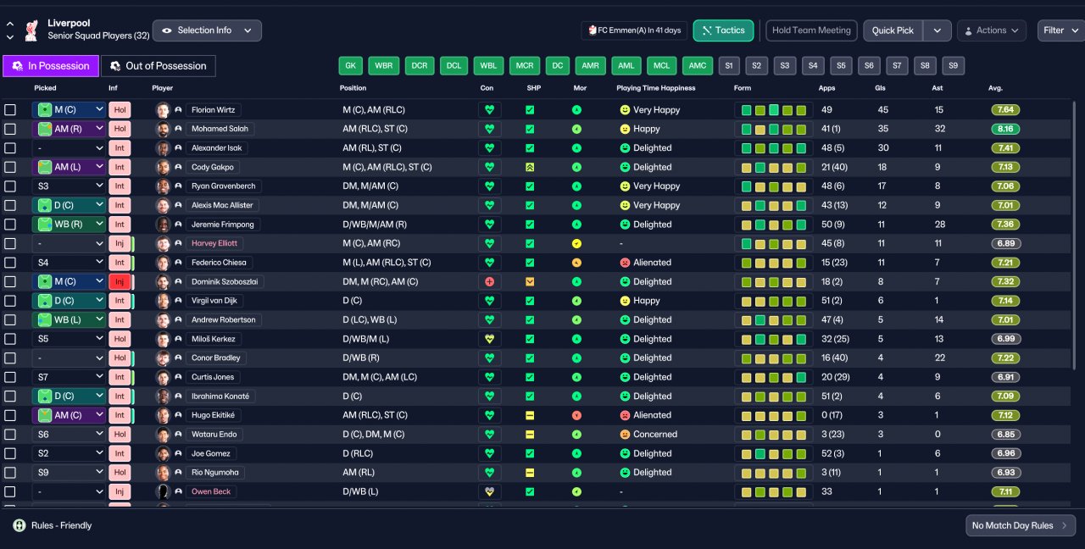Open the Selection Info dropdown
Image resolution: width=1085 pixels, height=549 pixels.
[207, 30]
